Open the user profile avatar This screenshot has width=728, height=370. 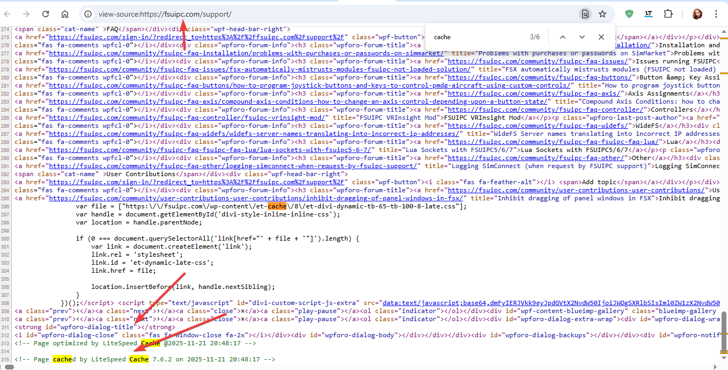click(x=697, y=14)
